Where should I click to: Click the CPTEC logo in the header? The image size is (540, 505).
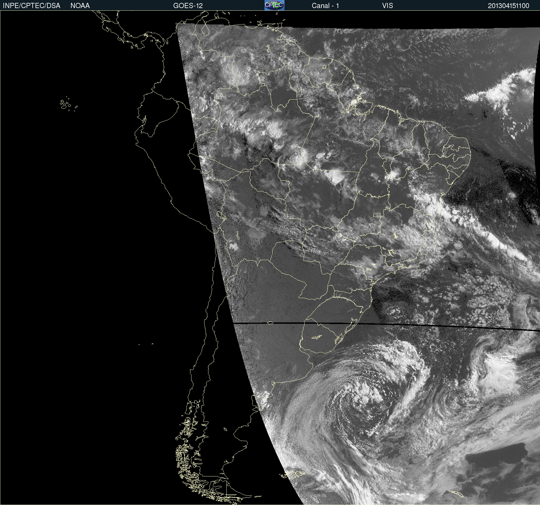coord(274,5)
